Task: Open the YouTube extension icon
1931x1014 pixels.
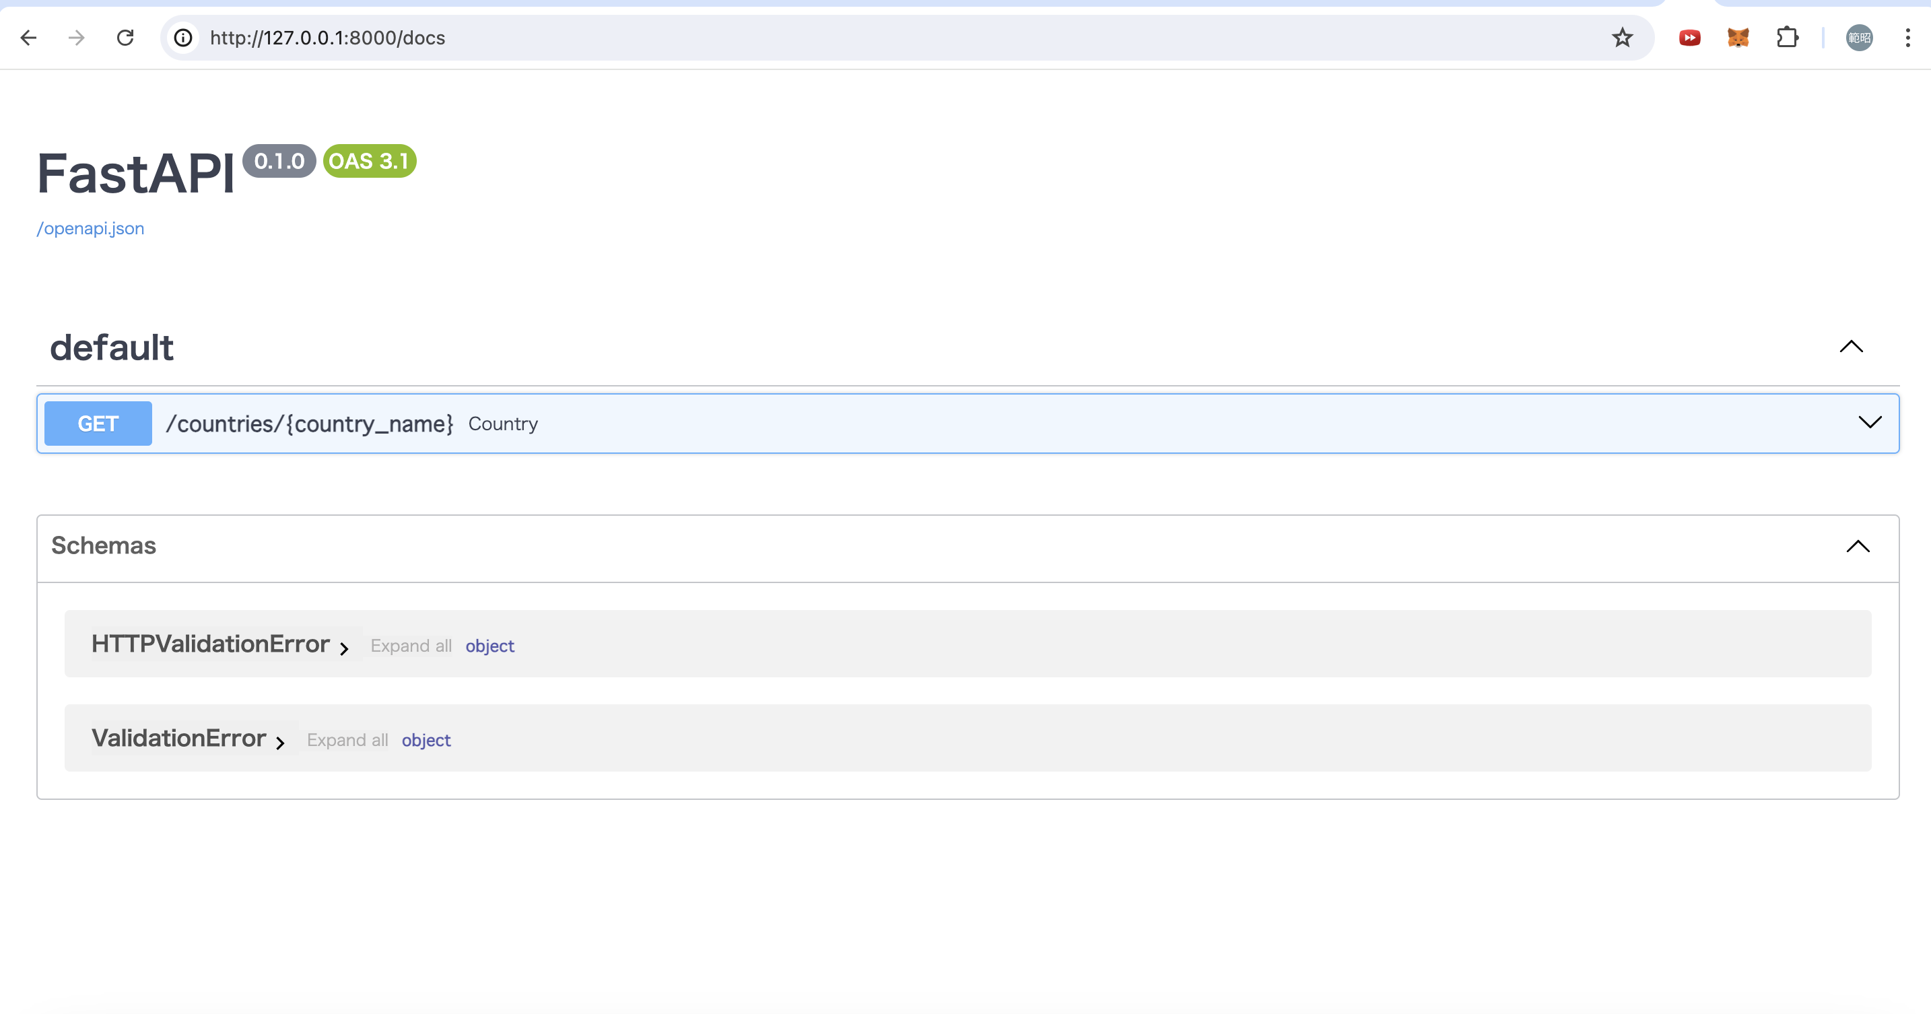Action: point(1689,38)
